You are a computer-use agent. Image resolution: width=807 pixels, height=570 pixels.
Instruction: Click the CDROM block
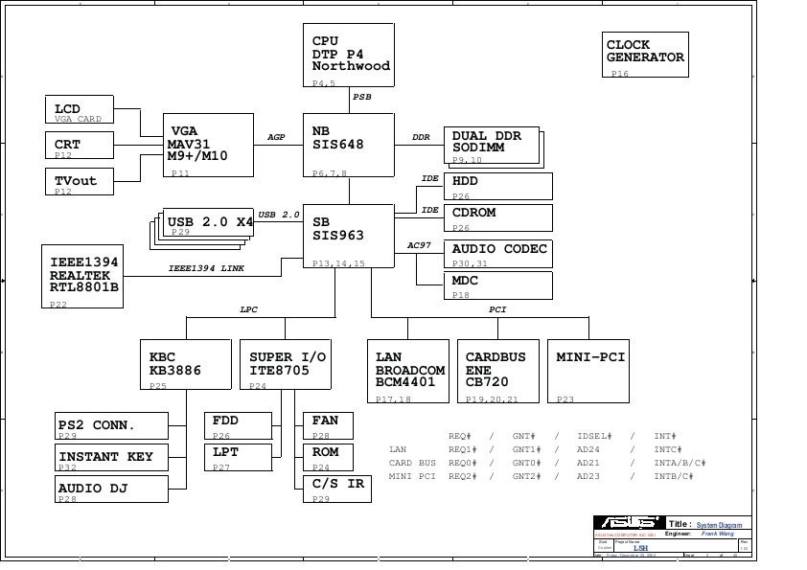click(x=498, y=218)
